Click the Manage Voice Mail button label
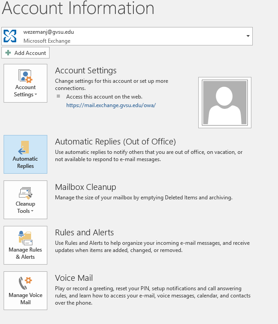 click(25, 299)
